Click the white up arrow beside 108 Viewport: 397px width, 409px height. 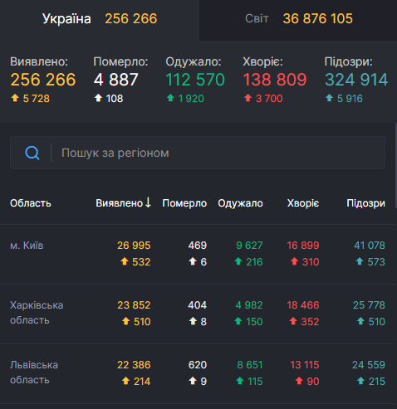(98, 98)
